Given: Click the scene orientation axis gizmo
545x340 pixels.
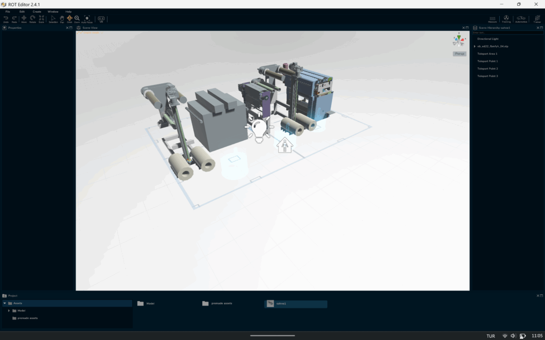Looking at the screenshot, I should click(458, 40).
